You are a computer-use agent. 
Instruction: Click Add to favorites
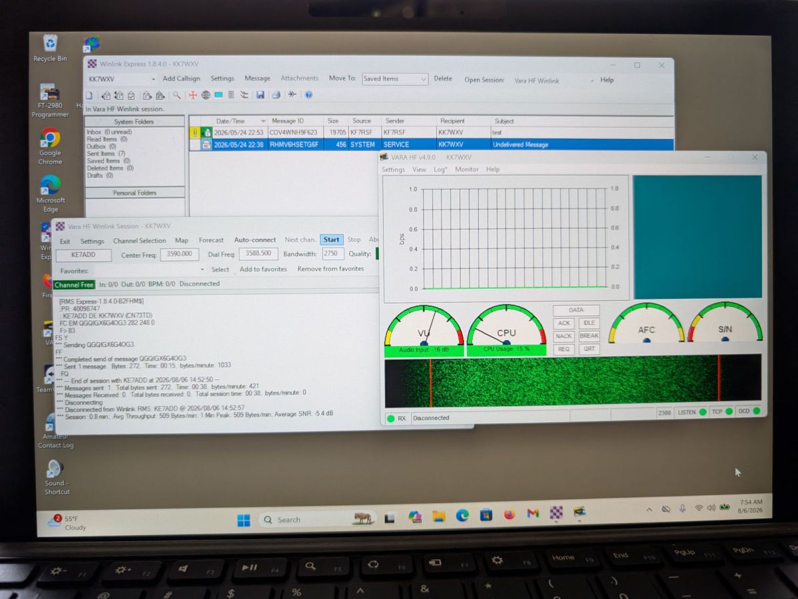[x=263, y=269]
